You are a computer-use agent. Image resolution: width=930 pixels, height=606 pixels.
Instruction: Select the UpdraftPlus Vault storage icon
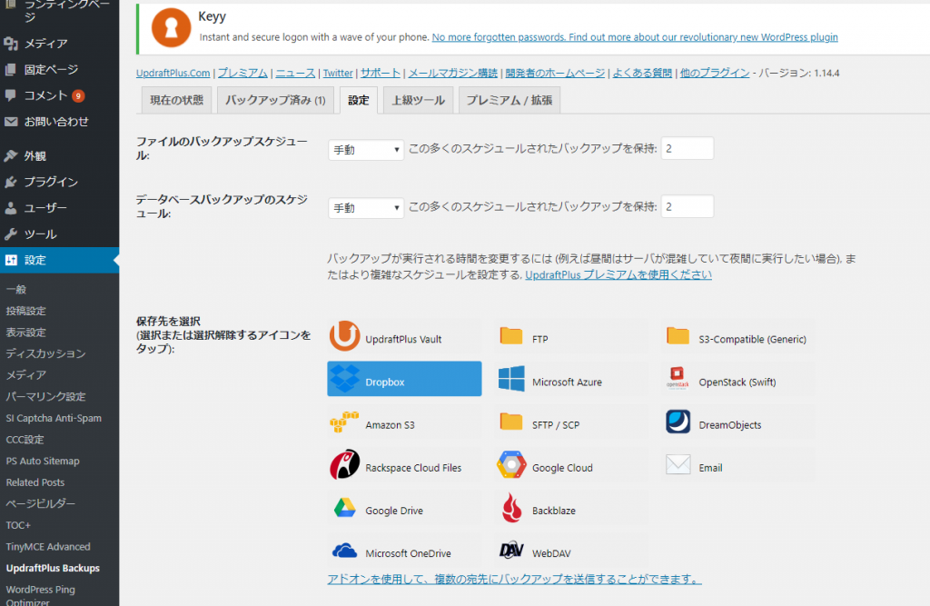(344, 336)
